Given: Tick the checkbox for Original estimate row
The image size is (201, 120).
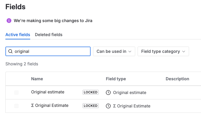Looking at the screenshot, I should click(x=16, y=93).
